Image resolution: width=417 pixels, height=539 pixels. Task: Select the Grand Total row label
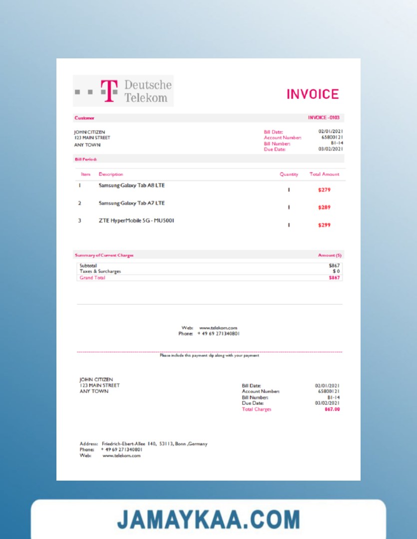[x=92, y=277]
